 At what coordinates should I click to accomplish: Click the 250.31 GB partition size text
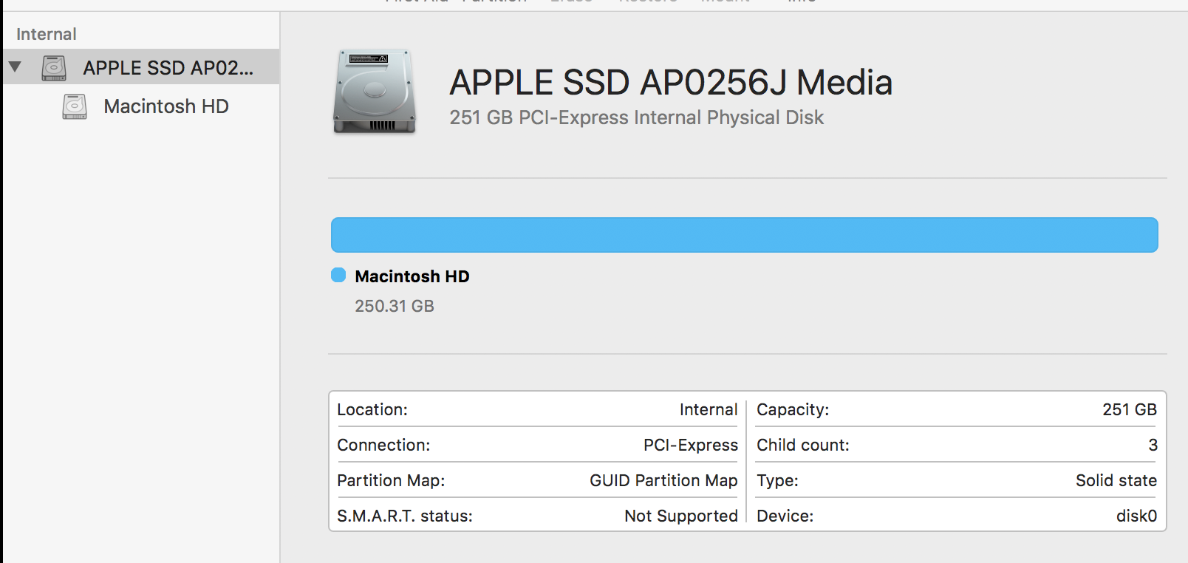click(395, 306)
